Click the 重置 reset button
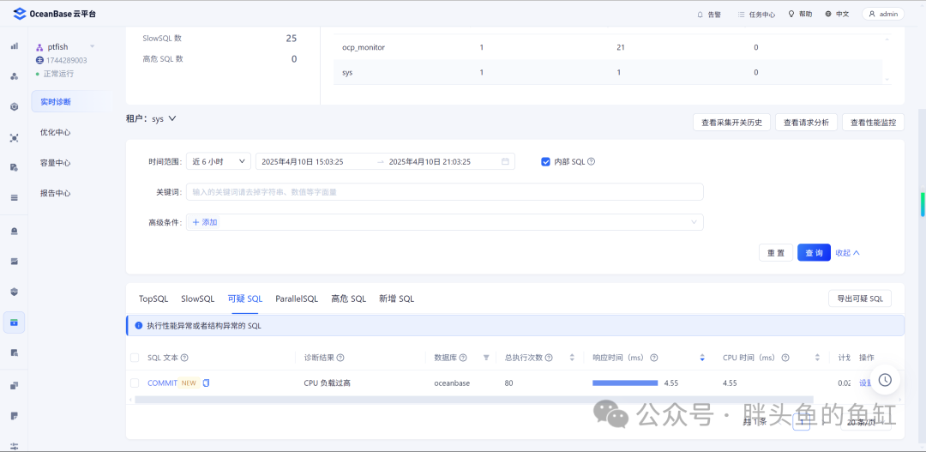926x452 pixels. coord(776,252)
